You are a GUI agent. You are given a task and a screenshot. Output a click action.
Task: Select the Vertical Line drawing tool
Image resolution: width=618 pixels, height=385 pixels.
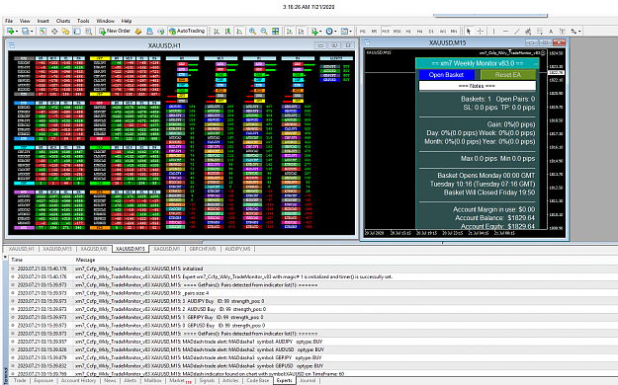pyautogui.click(x=493, y=32)
